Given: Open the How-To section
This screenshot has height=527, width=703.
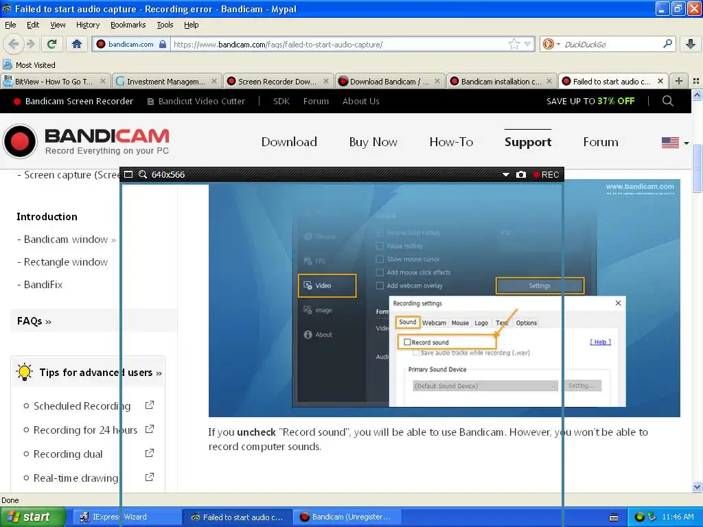Looking at the screenshot, I should tap(451, 142).
